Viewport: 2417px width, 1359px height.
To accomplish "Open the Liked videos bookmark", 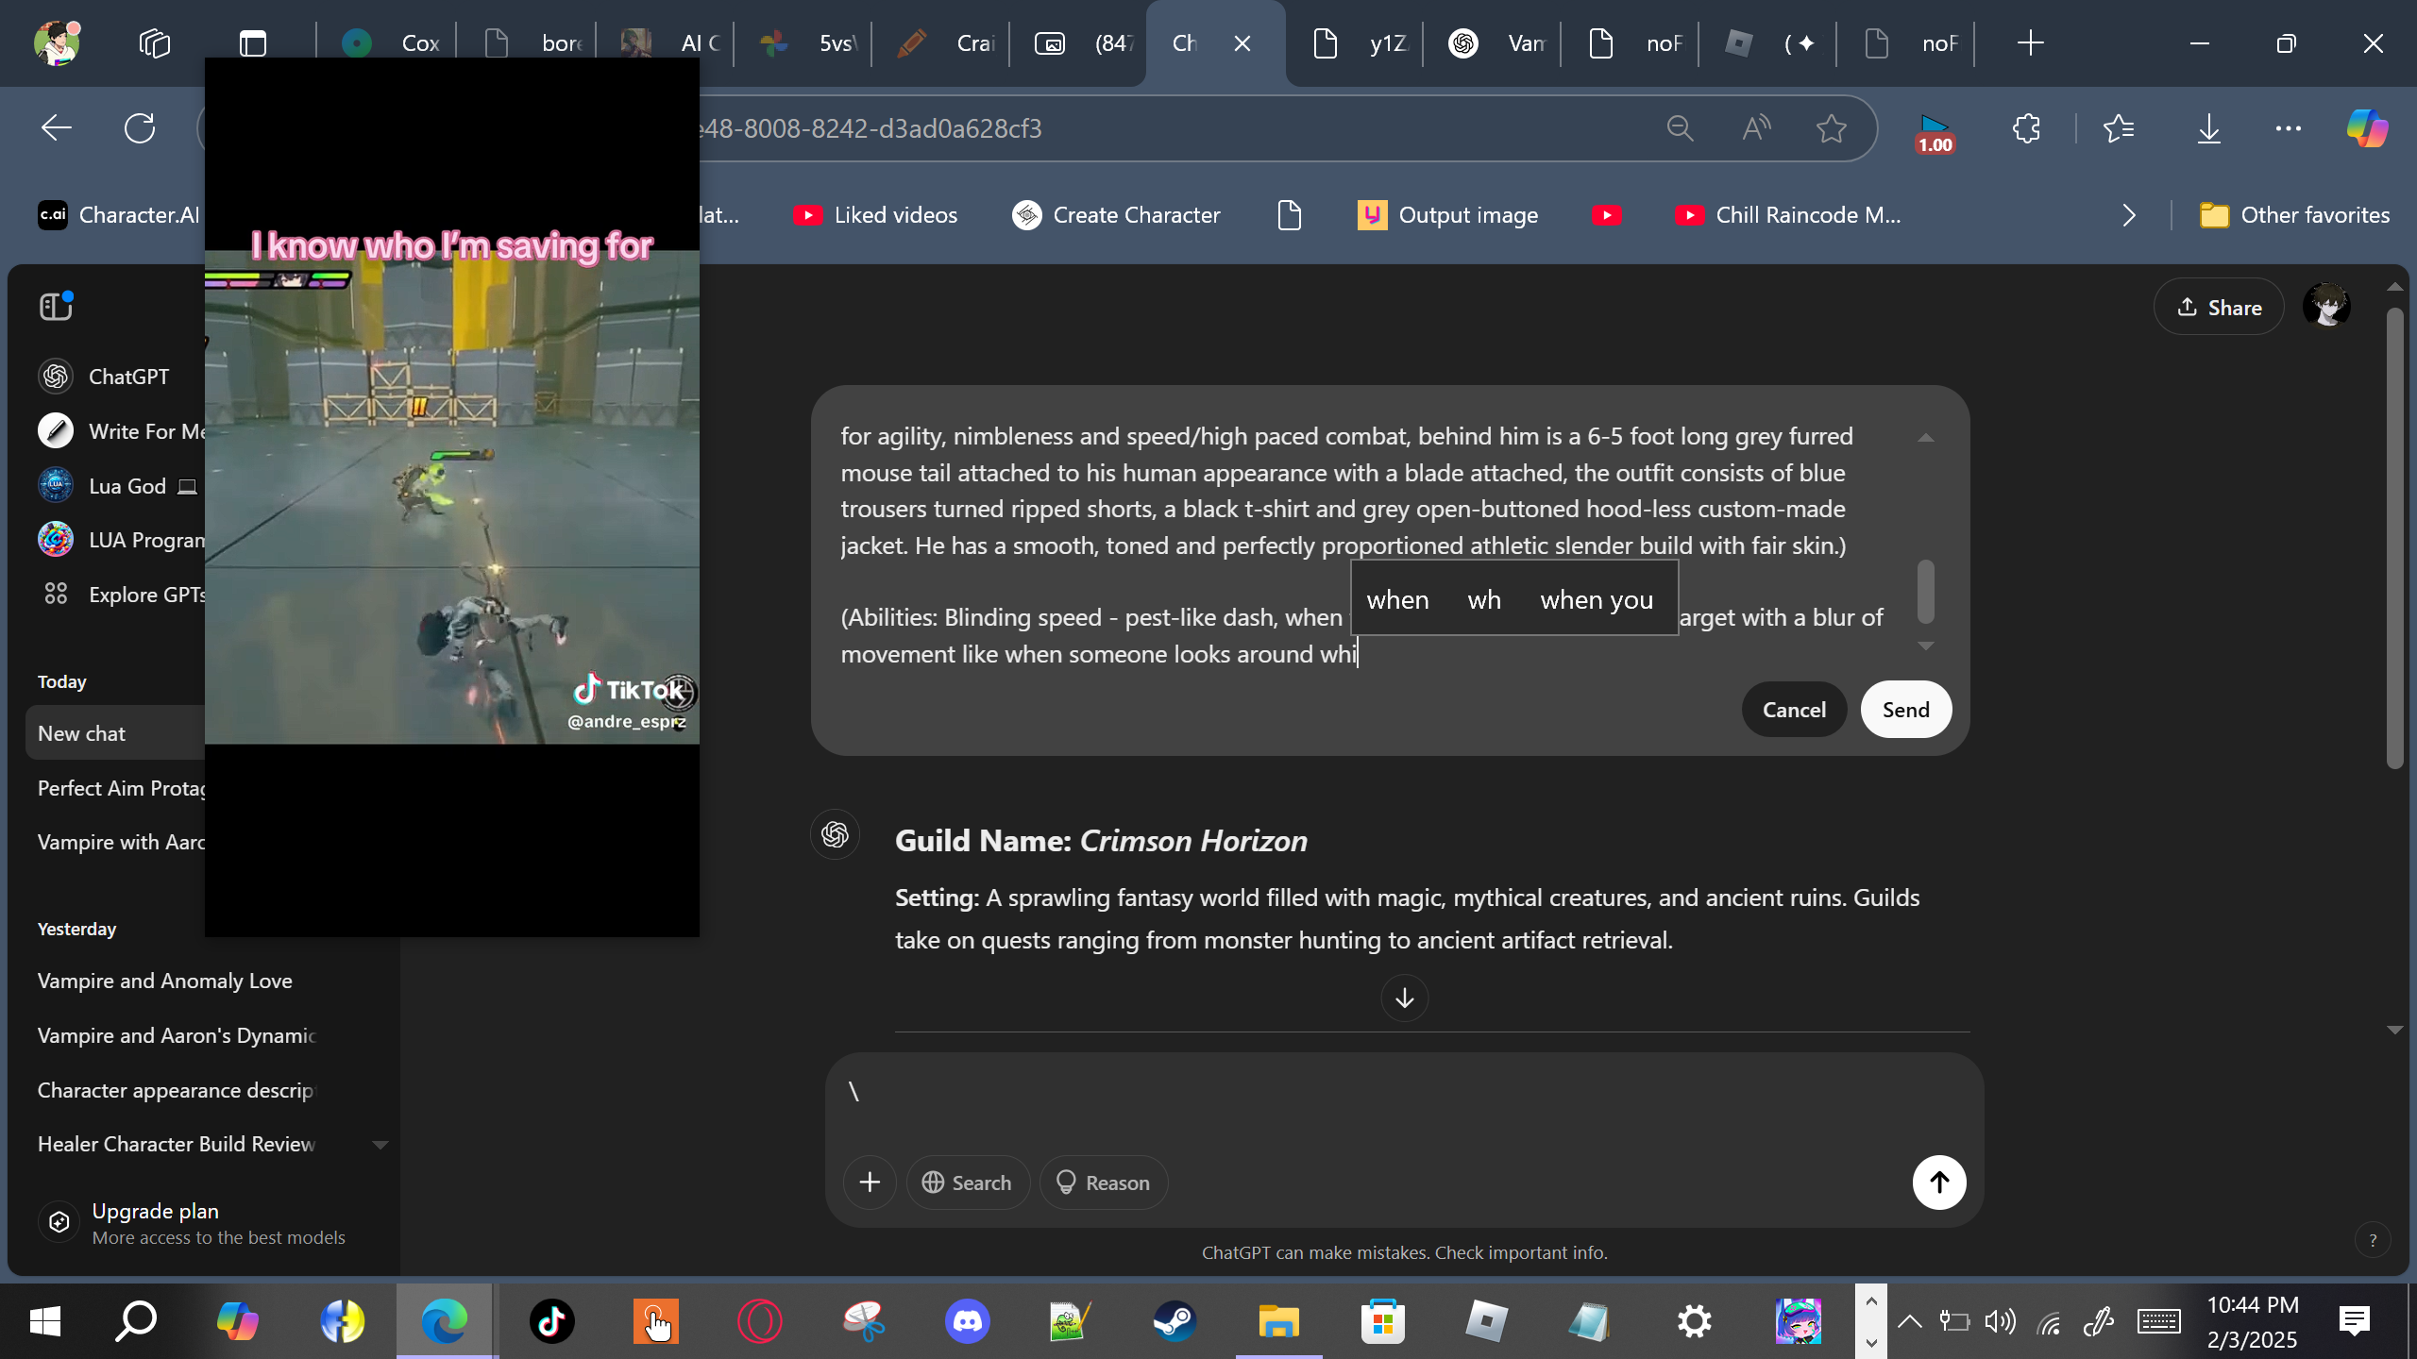I will (875, 215).
